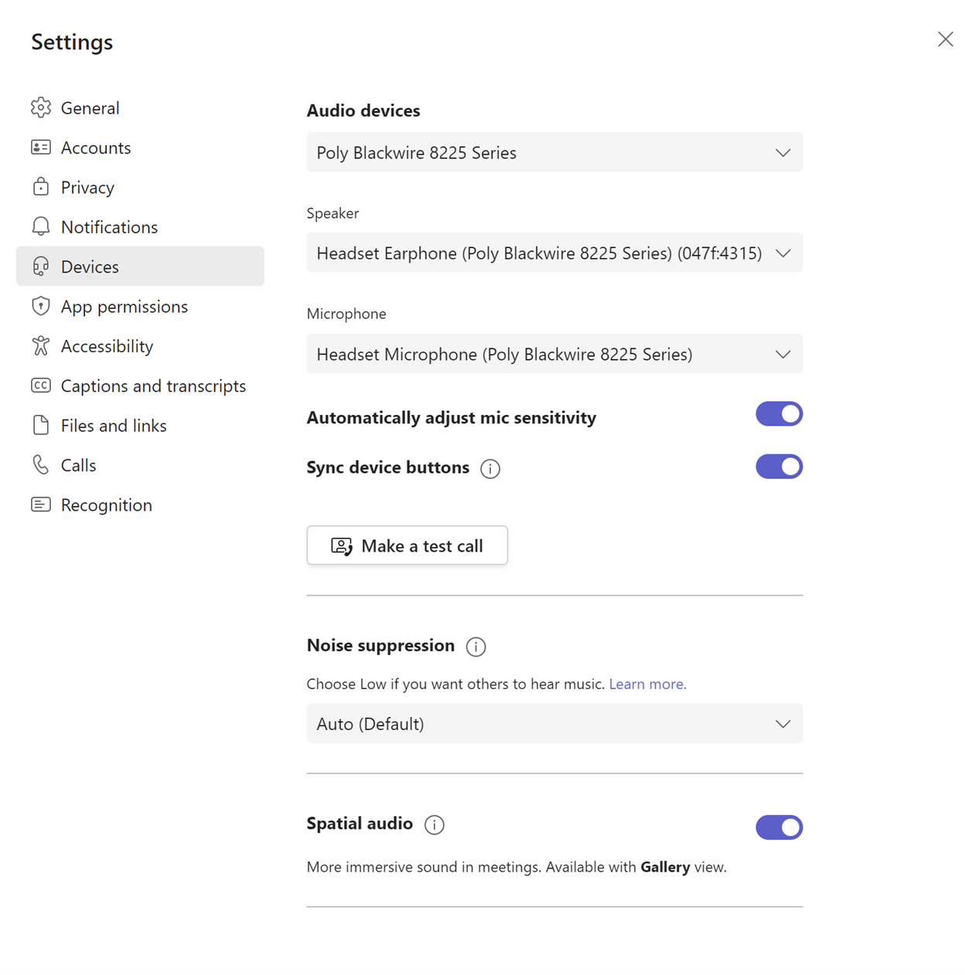
Task: Select the Privacy settings section
Action: click(140, 187)
